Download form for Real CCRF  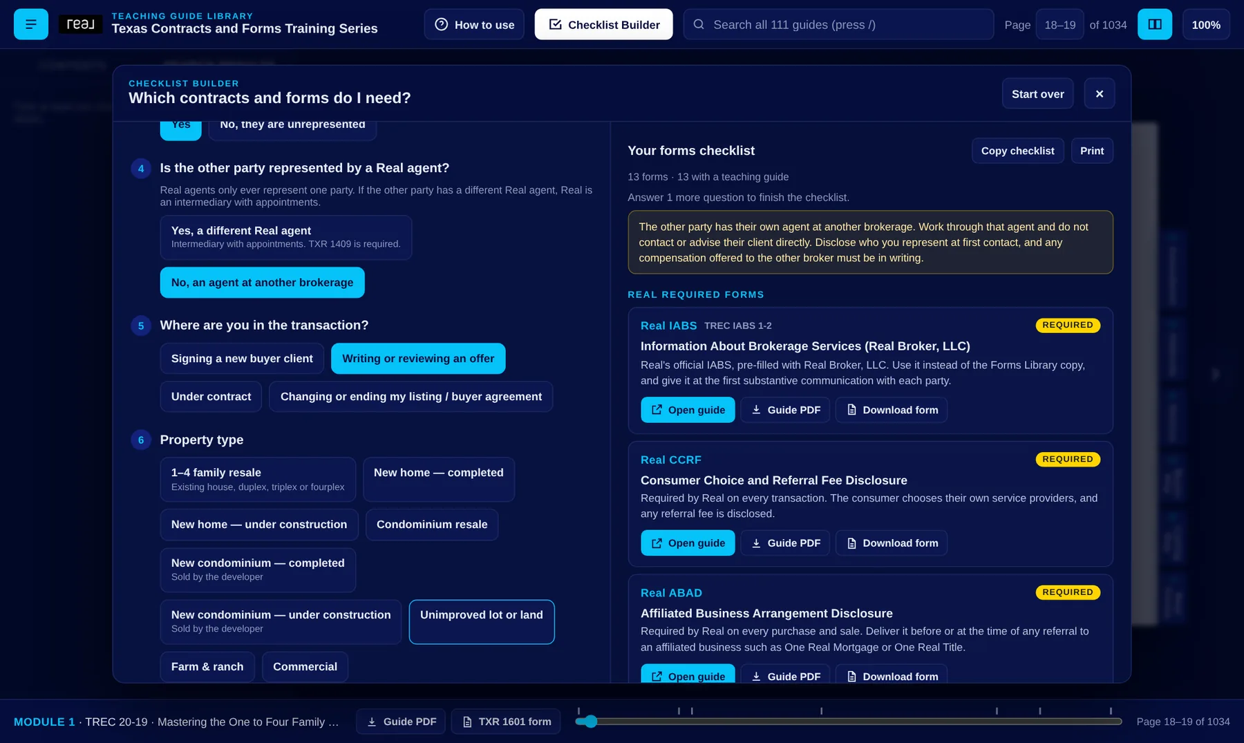coord(891,543)
